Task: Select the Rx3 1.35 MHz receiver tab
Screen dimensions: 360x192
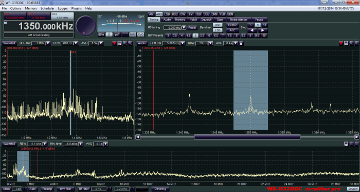Action: [62, 16]
